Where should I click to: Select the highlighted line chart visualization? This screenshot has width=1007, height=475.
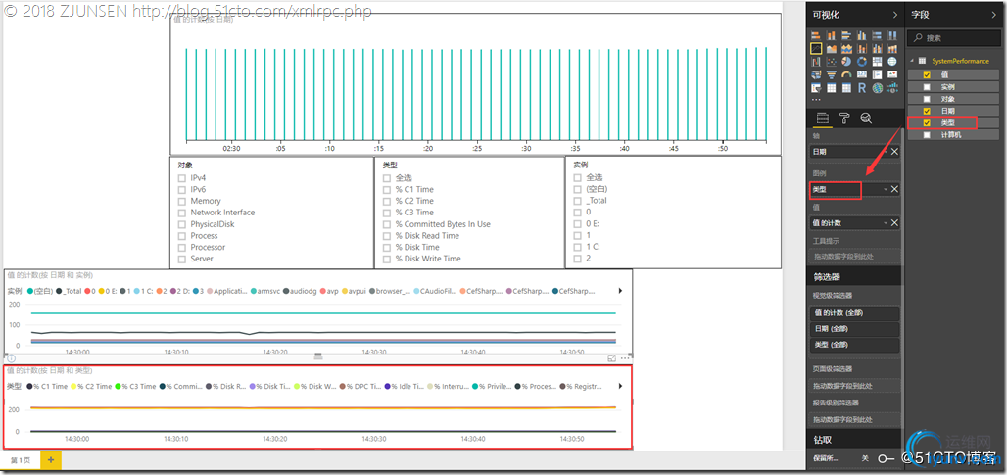(x=816, y=48)
